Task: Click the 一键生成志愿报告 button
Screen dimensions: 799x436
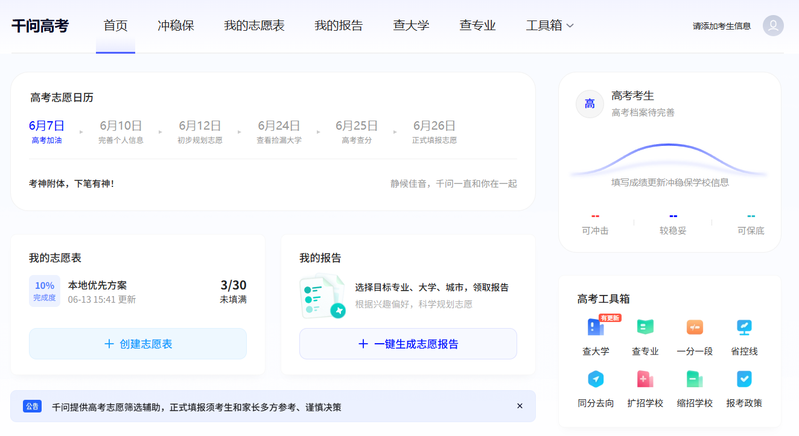Action: 408,344
